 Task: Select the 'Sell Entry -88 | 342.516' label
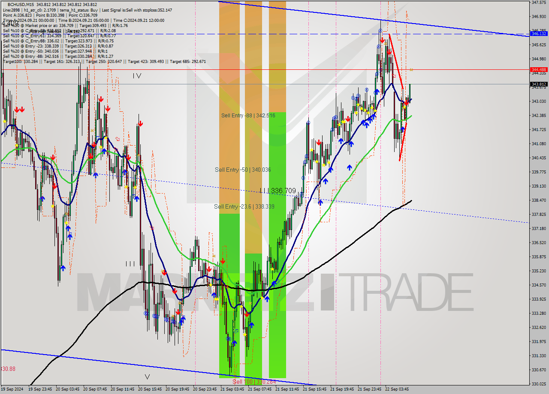(x=248, y=116)
